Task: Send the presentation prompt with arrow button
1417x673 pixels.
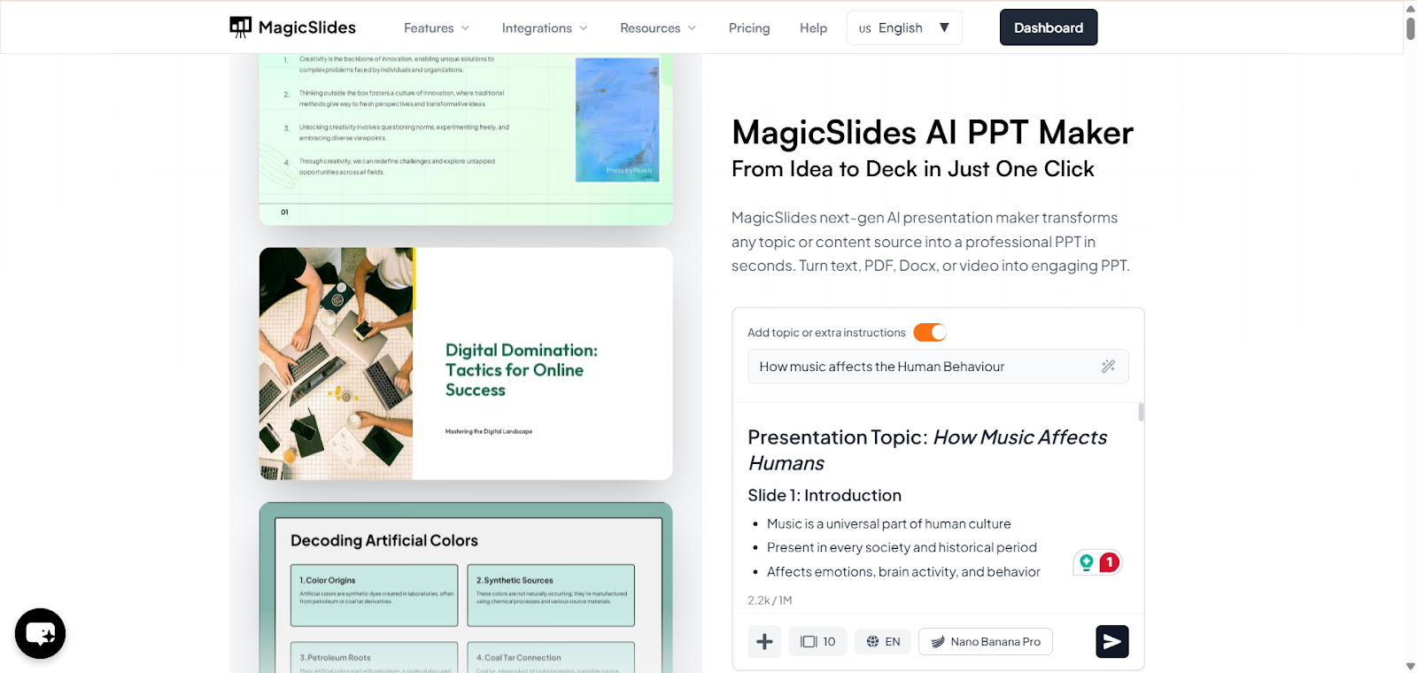Action: (x=1112, y=642)
